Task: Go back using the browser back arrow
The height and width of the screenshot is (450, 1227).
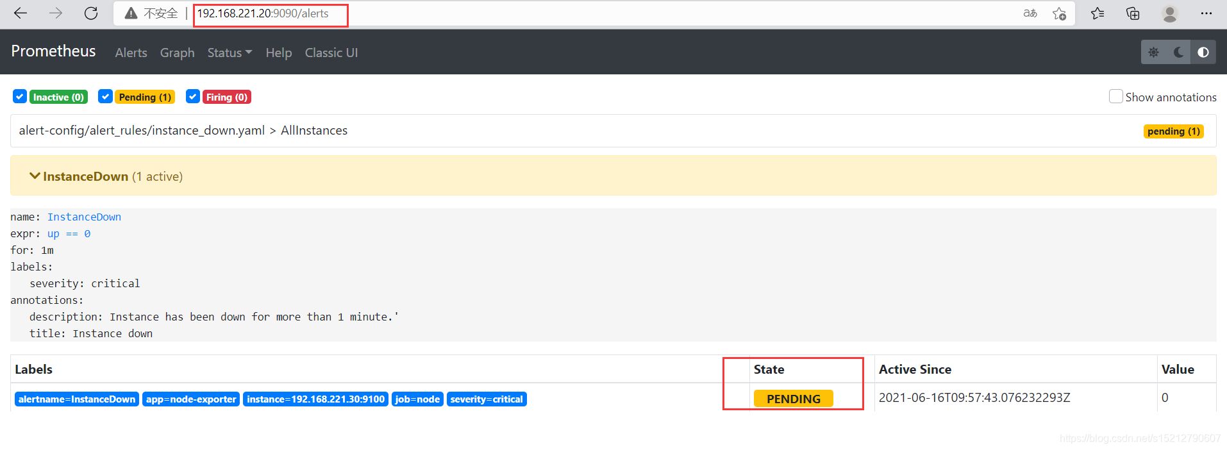Action: [x=21, y=13]
